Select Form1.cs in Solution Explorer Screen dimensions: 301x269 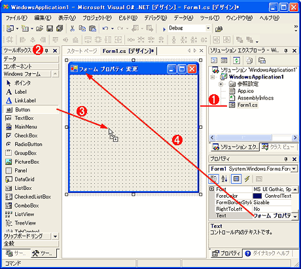[247, 105]
